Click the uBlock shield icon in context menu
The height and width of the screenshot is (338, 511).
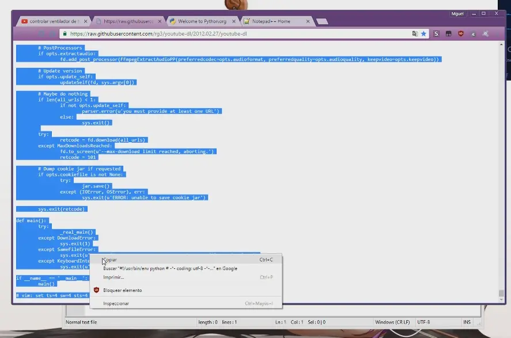[x=96, y=290]
